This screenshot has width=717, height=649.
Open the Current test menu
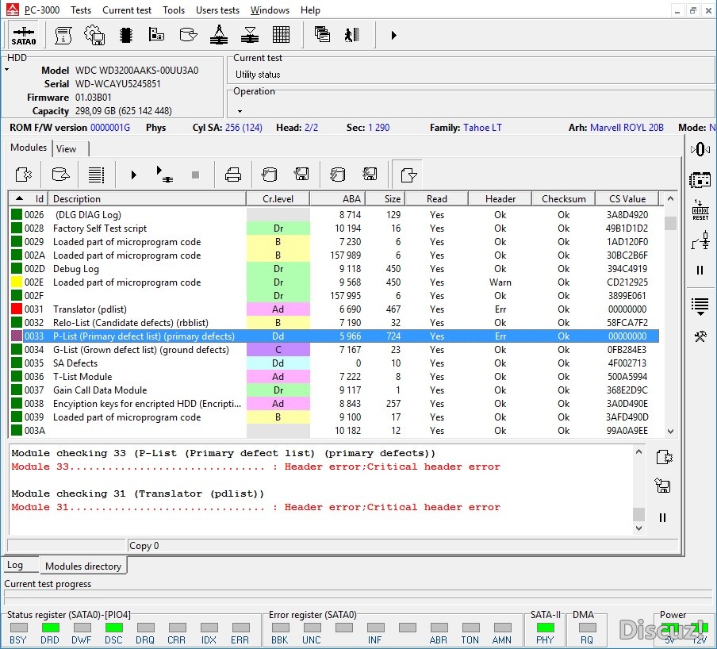click(x=127, y=10)
